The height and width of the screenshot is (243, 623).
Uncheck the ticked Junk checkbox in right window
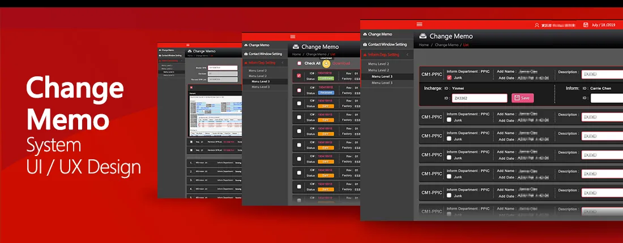[x=449, y=77]
